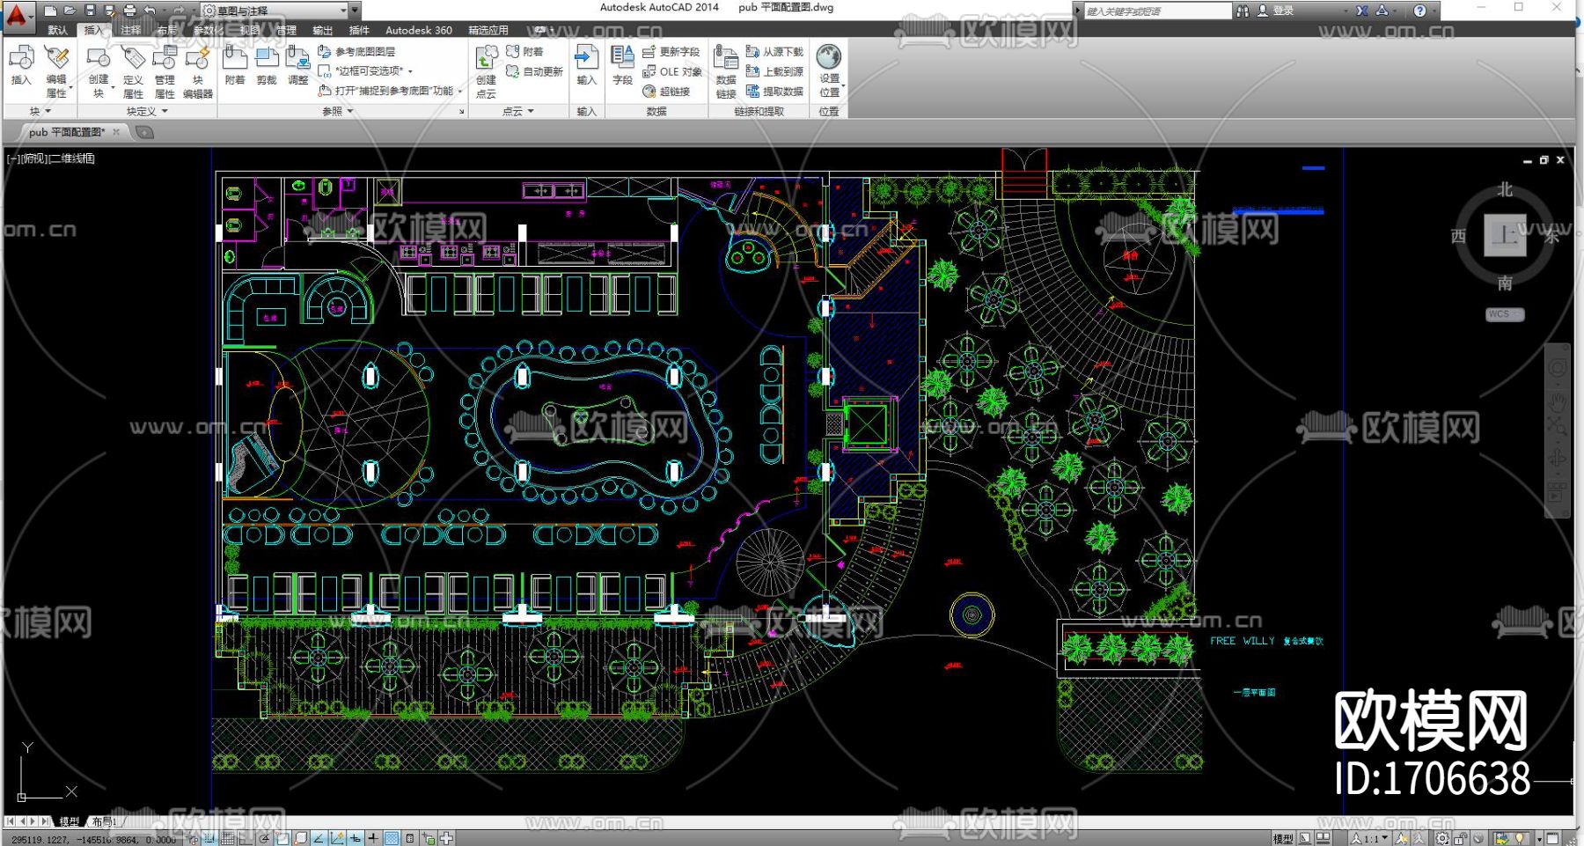This screenshot has height=846, width=1584.
Task: Click the Field (字段) icon
Action: click(622, 65)
